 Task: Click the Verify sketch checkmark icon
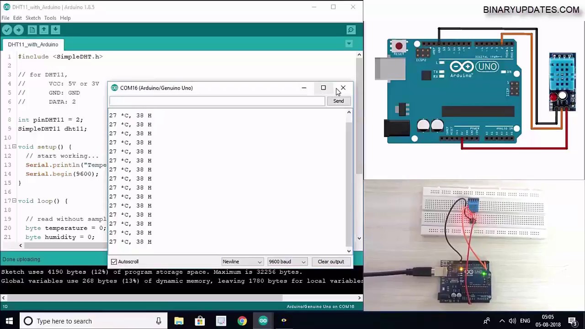point(7,30)
